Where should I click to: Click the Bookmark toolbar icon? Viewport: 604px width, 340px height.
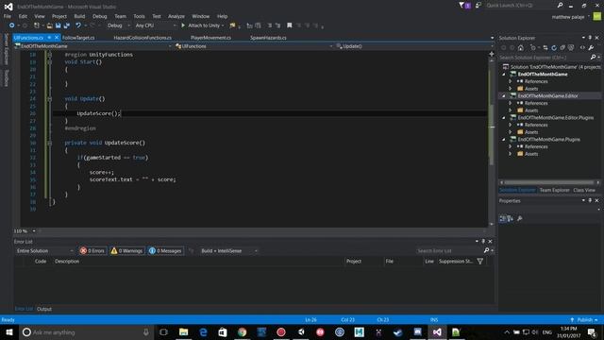[290, 25]
